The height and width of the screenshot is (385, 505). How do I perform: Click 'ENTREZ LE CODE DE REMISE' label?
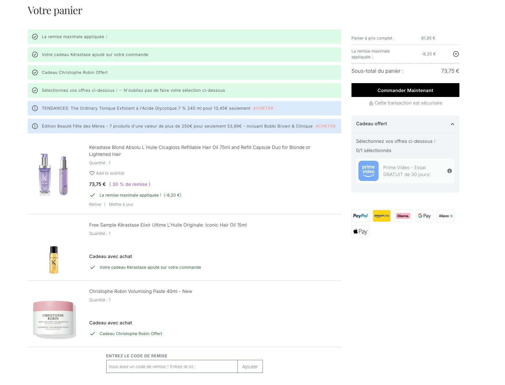[136, 356]
